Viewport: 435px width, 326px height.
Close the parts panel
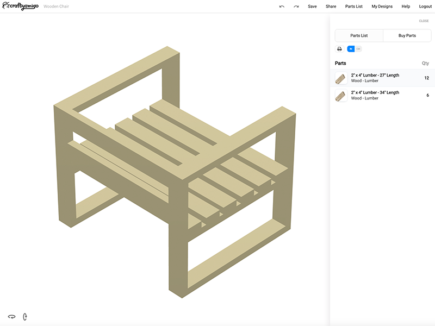coord(424,21)
